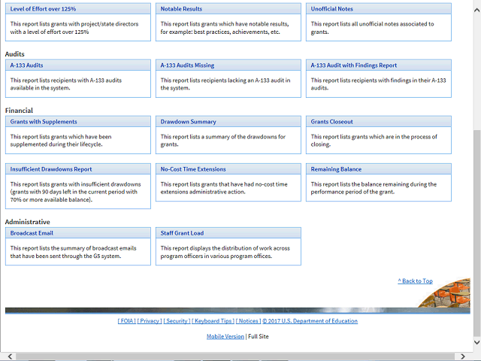Click the 'Administrative' section heading
Screen dimensions: 481x361
tap(28, 222)
